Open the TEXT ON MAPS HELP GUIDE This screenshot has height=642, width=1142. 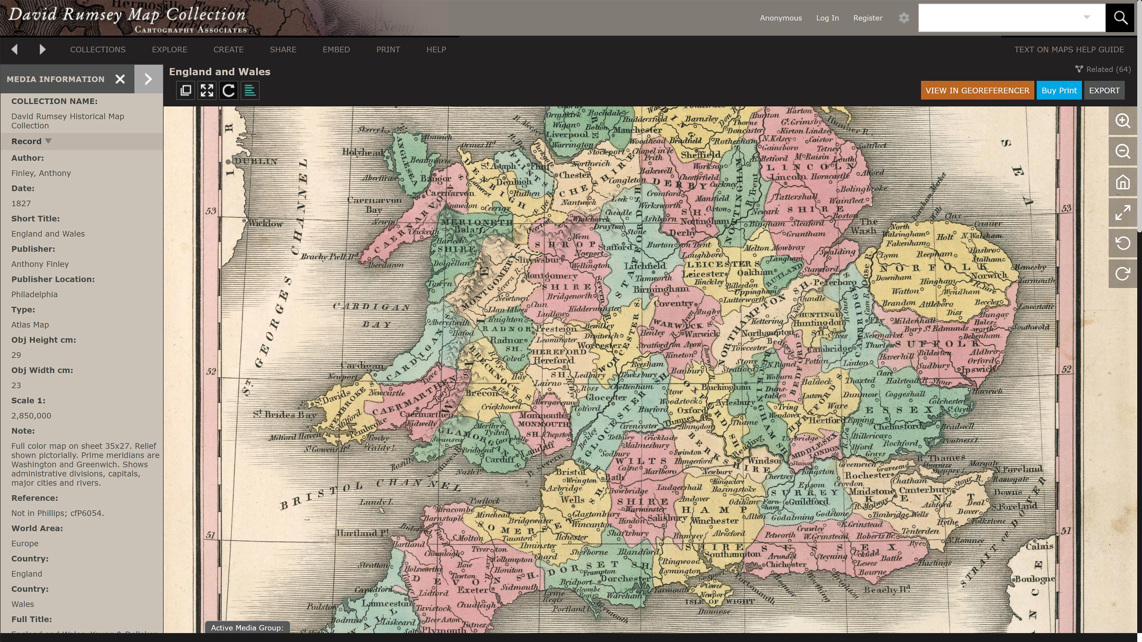1068,49
